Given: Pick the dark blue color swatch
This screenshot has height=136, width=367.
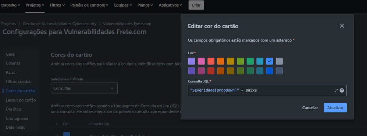Looking at the screenshot, I should pyautogui.click(x=270, y=71).
